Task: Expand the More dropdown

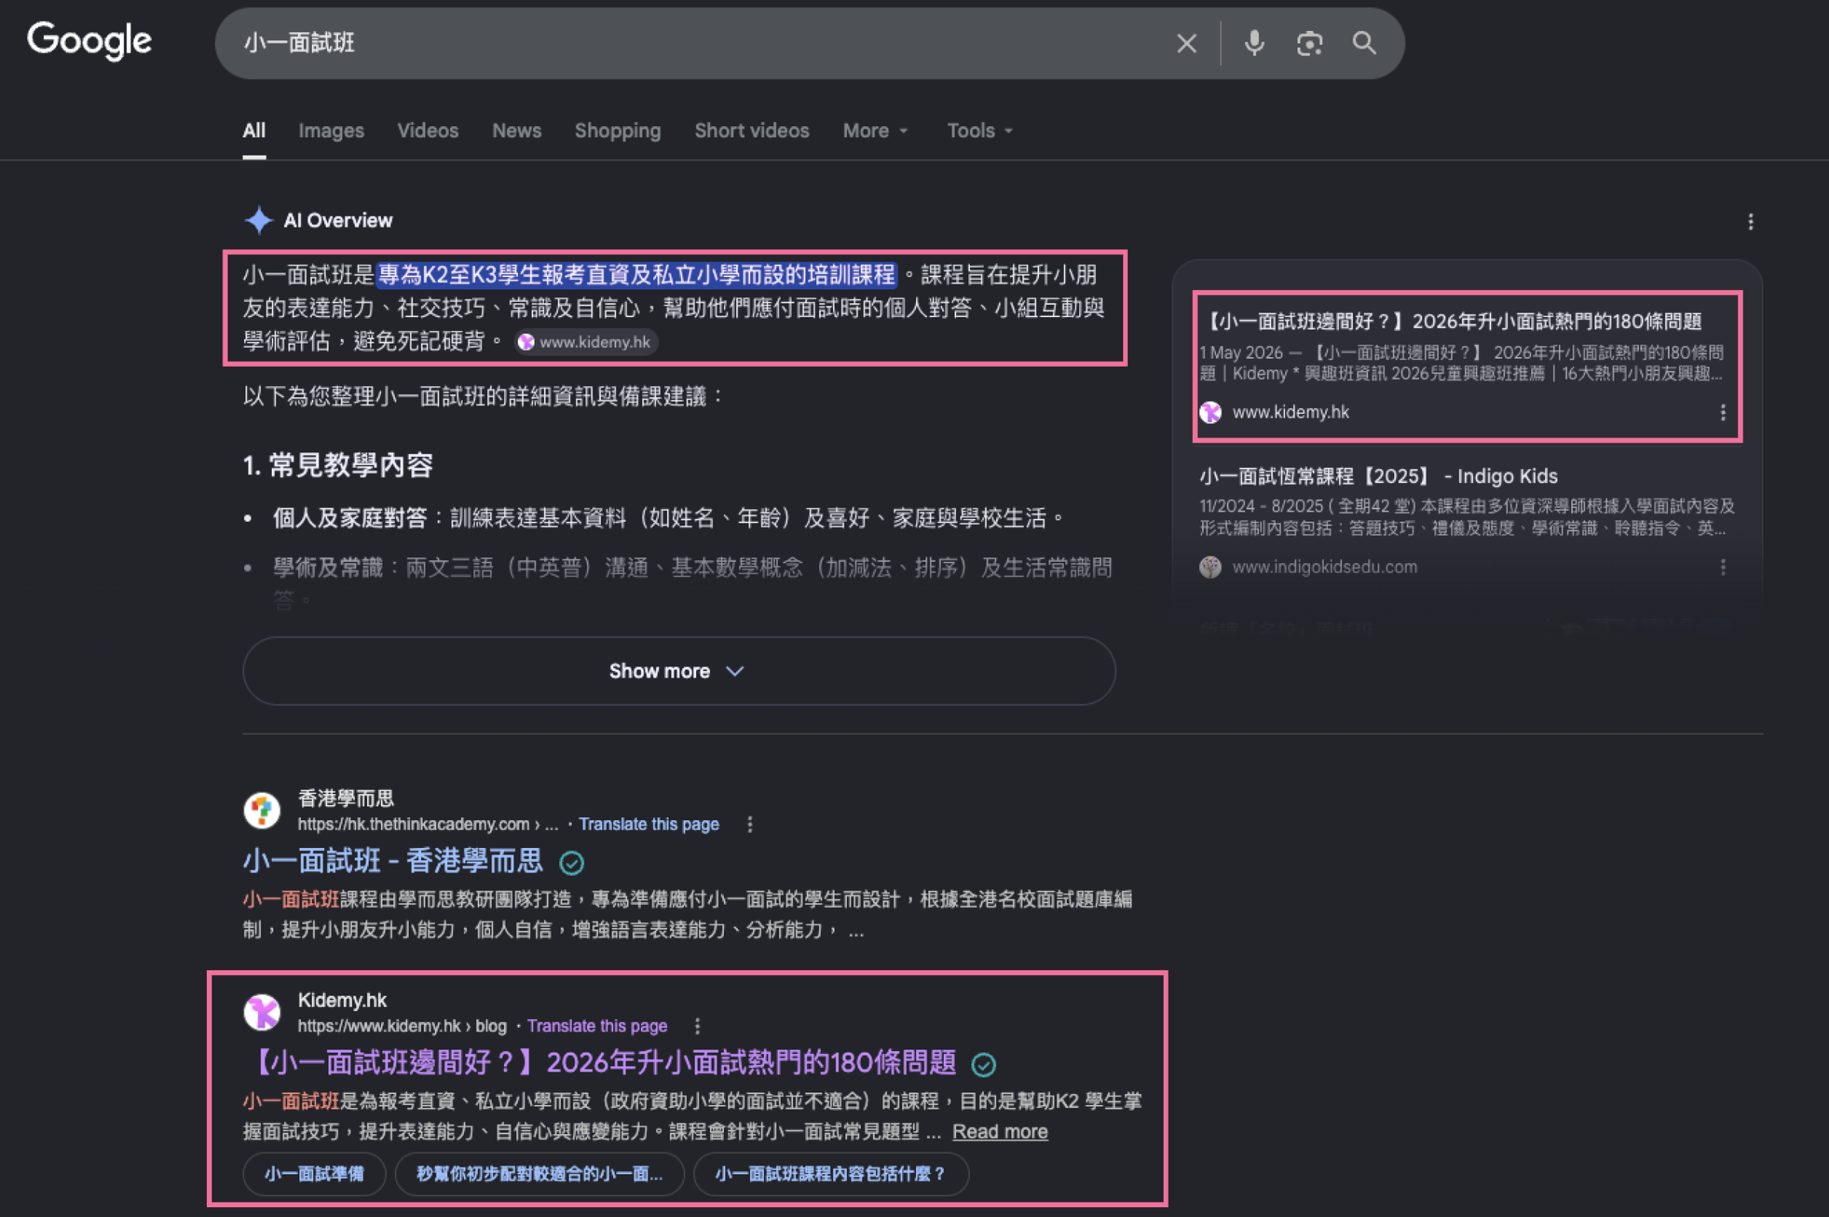Action: pos(875,130)
